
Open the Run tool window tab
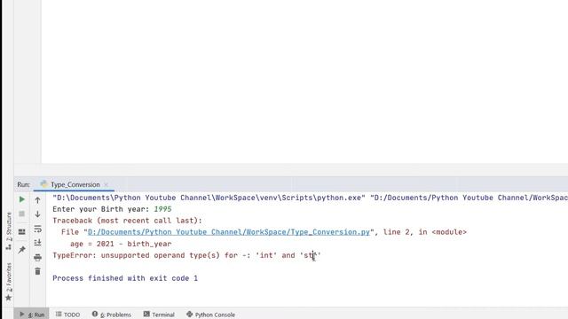click(32, 315)
